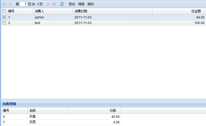Click detail number 7 cell
The width and height of the screenshot is (206, 126).
(4, 122)
